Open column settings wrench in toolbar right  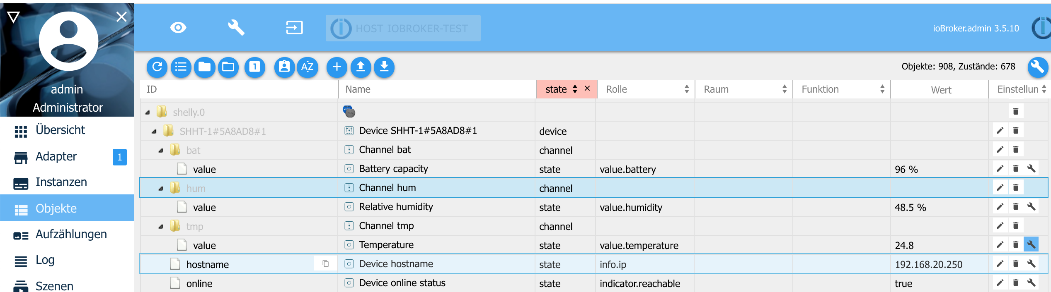tap(1038, 67)
